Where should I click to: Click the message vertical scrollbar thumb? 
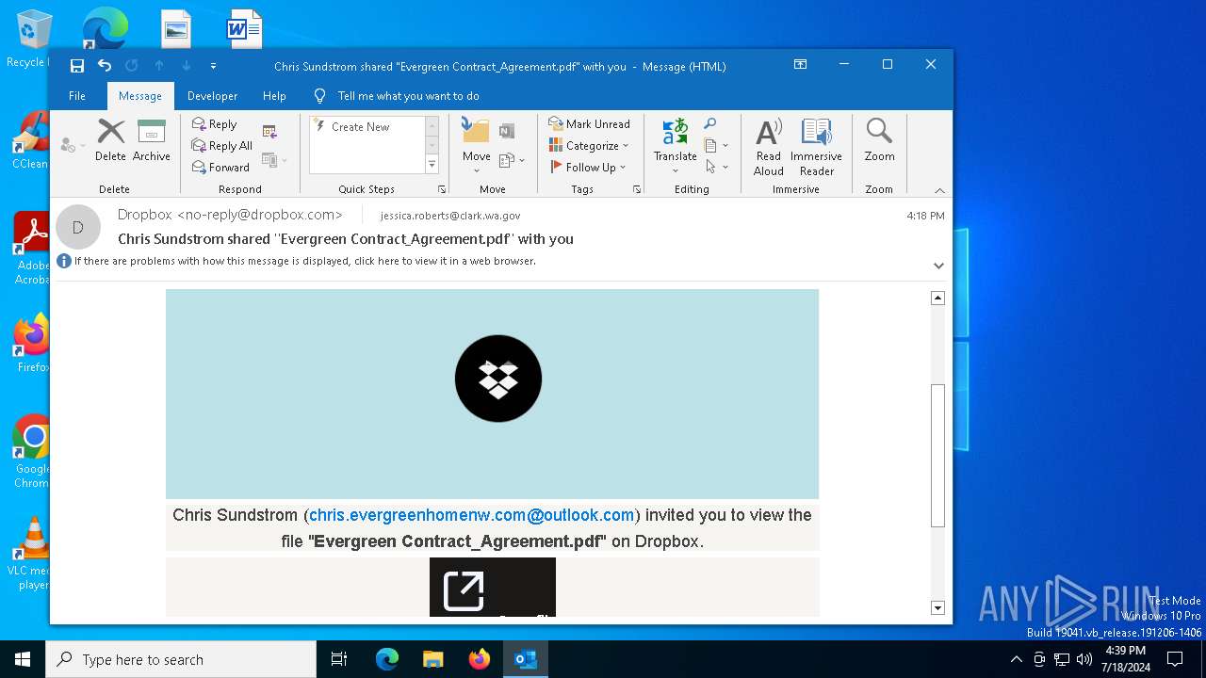(x=937, y=456)
